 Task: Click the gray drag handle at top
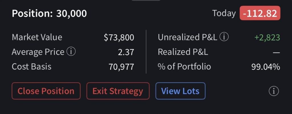tap(146, 1)
